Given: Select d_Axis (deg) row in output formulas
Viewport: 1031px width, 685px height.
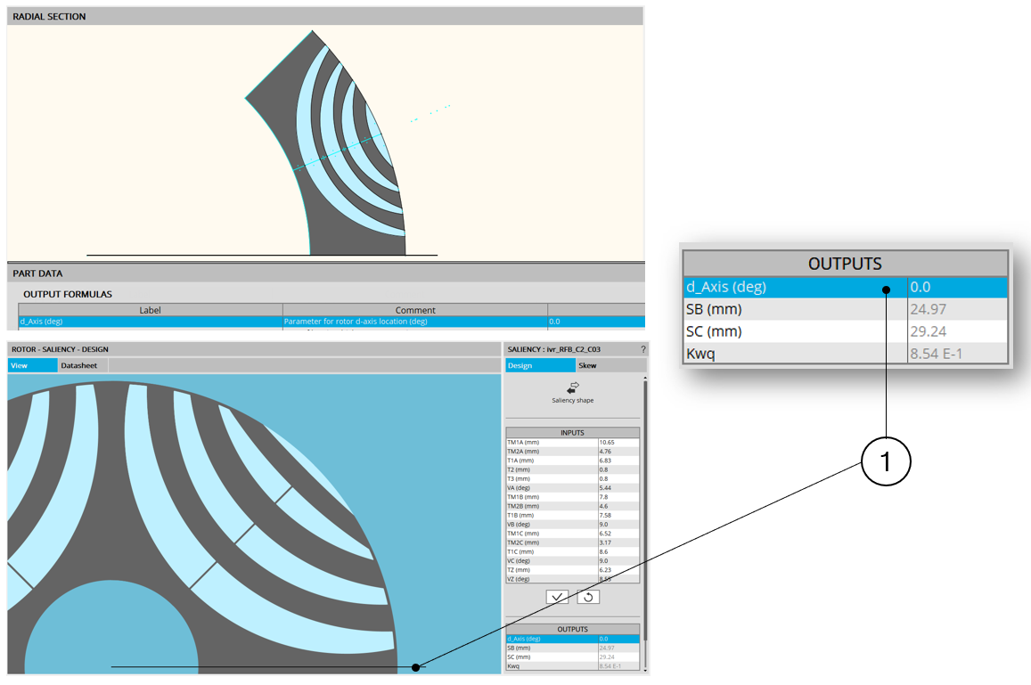Looking at the screenshot, I should [x=150, y=322].
